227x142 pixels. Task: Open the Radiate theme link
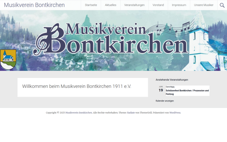(x=131, y=113)
